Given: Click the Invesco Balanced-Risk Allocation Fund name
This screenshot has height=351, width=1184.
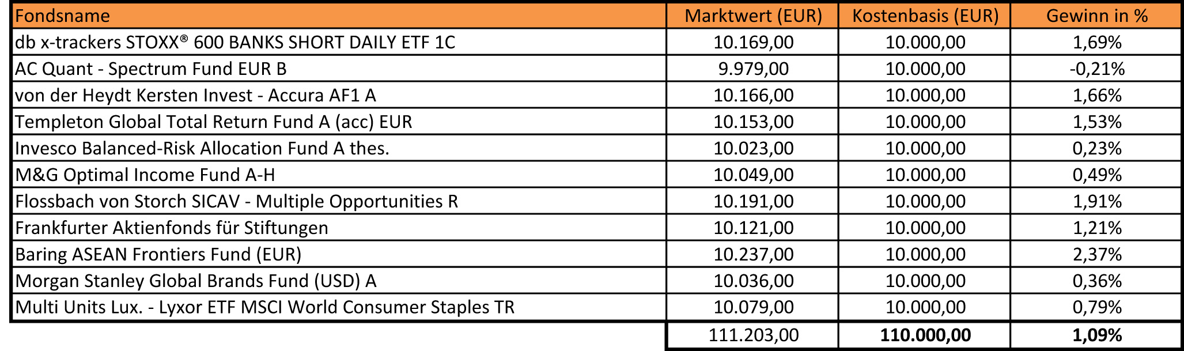Looking at the screenshot, I should click(202, 149).
